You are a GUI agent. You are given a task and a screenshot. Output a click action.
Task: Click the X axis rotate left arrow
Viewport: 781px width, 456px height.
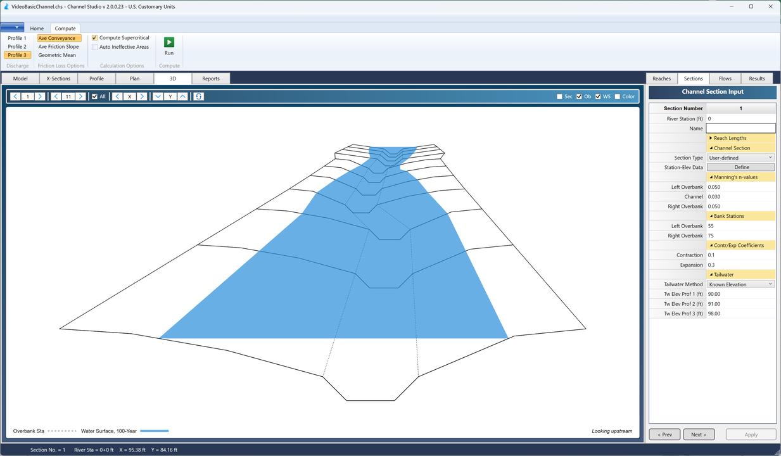pyautogui.click(x=117, y=96)
